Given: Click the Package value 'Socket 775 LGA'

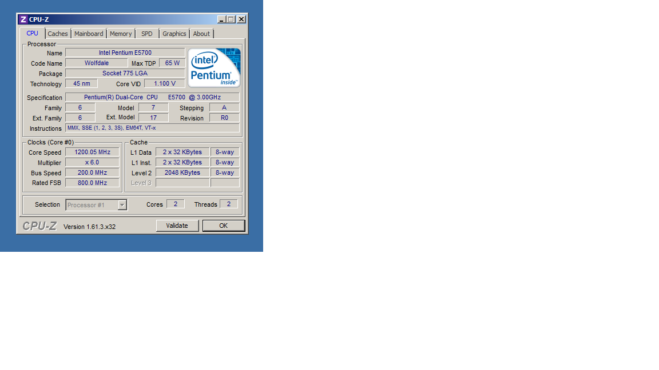Looking at the screenshot, I should [x=125, y=73].
